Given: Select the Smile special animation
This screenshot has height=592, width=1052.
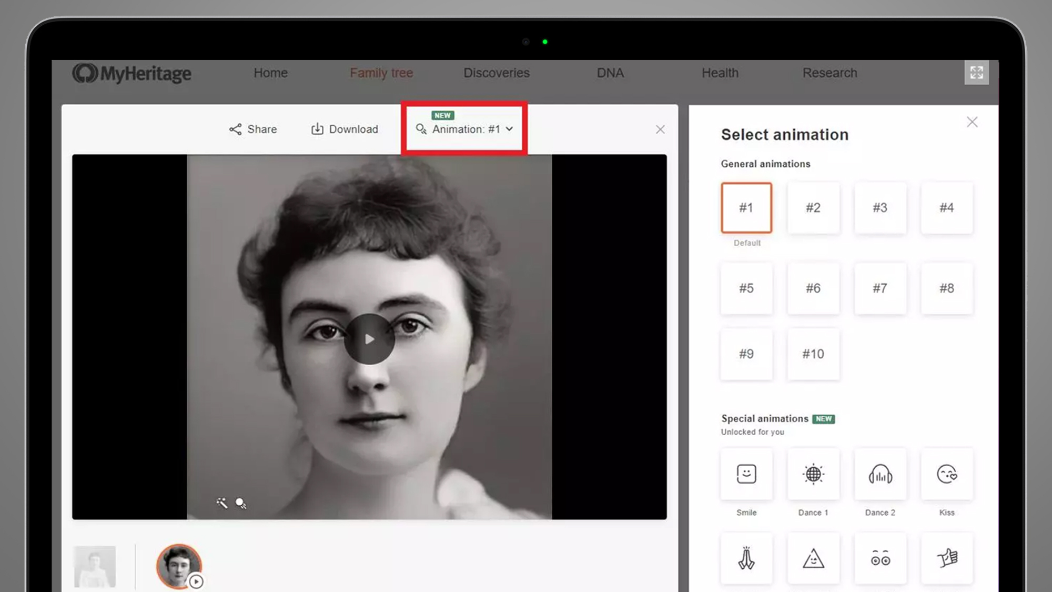Looking at the screenshot, I should point(746,474).
